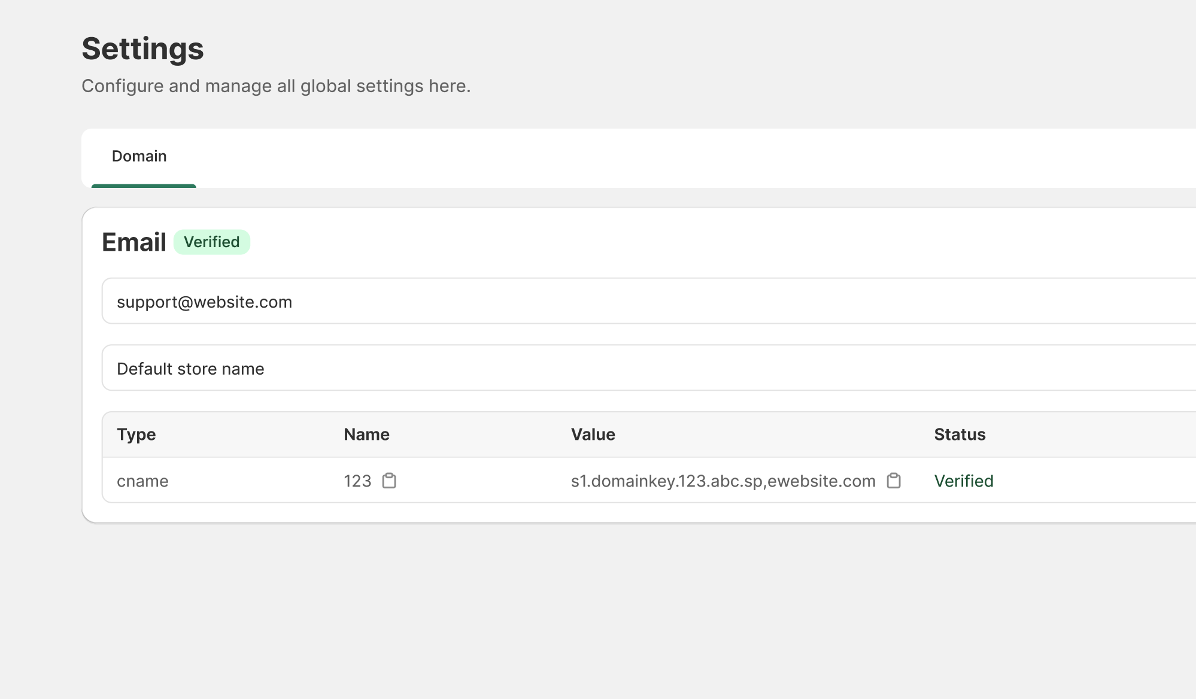Click the Type column header
The height and width of the screenshot is (699, 1196).
(x=136, y=434)
